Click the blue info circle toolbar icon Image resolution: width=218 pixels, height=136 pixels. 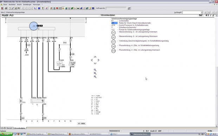[x=39, y=8]
